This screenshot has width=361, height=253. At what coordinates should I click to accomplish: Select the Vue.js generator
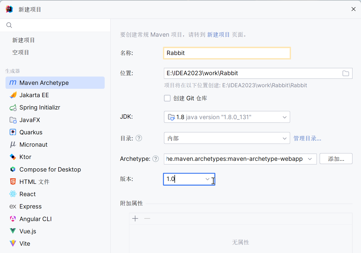point(55,231)
